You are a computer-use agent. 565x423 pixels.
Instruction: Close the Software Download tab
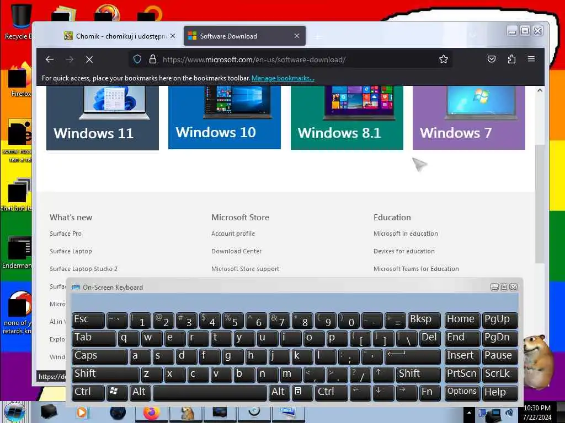[297, 36]
